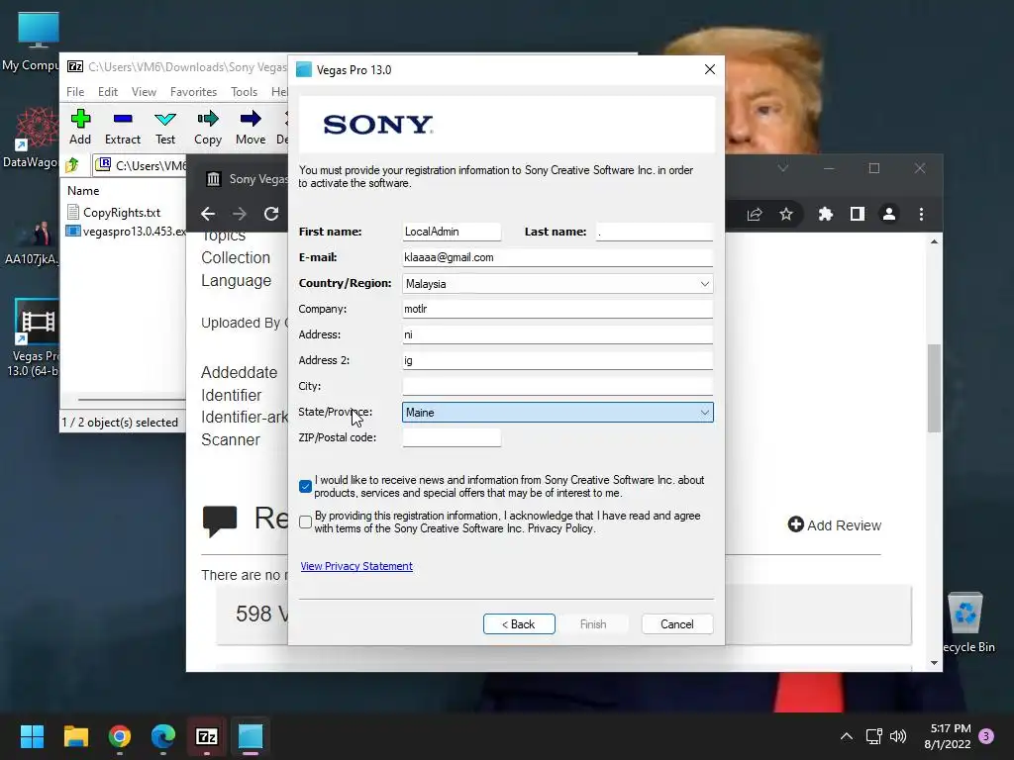This screenshot has height=760, width=1014.
Task: Click the Add icon in 7-Zip toolbar
Action: pos(80,119)
